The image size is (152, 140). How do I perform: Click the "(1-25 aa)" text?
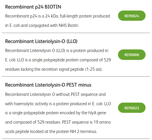(x=94, y=69)
